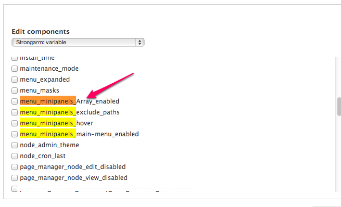Enable the menu_expanded checkbox
The height and width of the screenshot is (207, 341).
pos(15,80)
